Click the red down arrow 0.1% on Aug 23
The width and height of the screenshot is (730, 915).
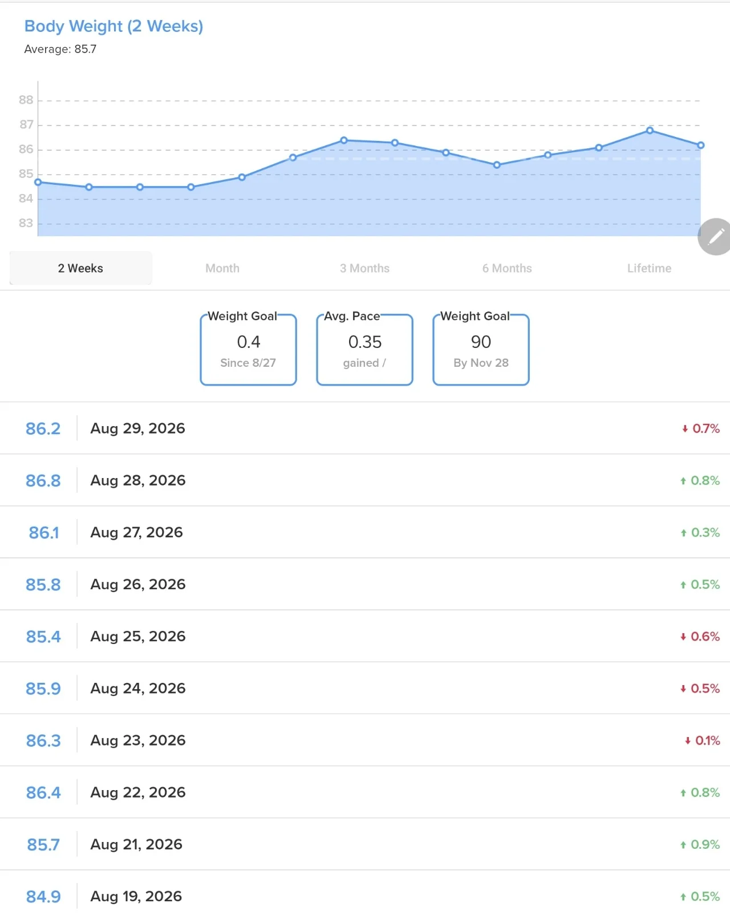point(702,740)
